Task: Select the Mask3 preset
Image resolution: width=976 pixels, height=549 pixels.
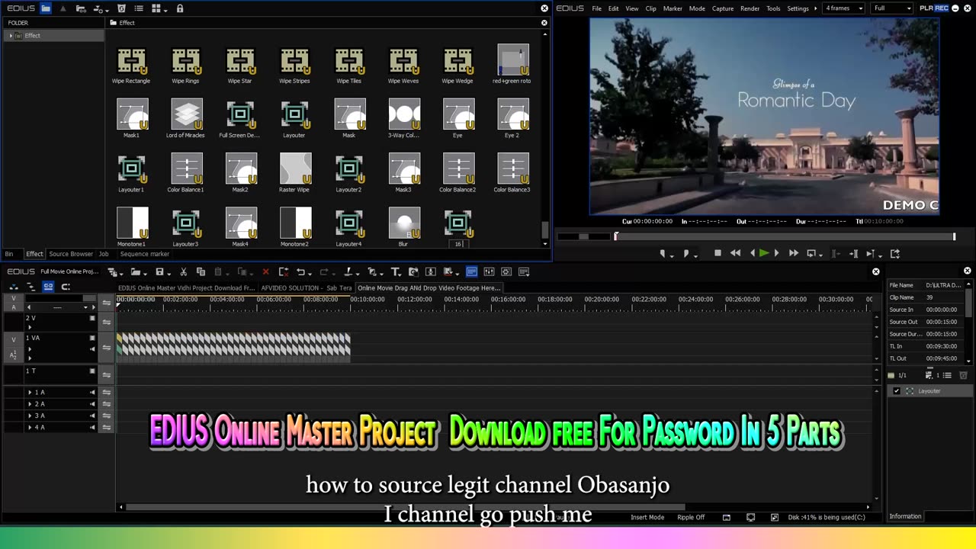Action: [x=403, y=173]
